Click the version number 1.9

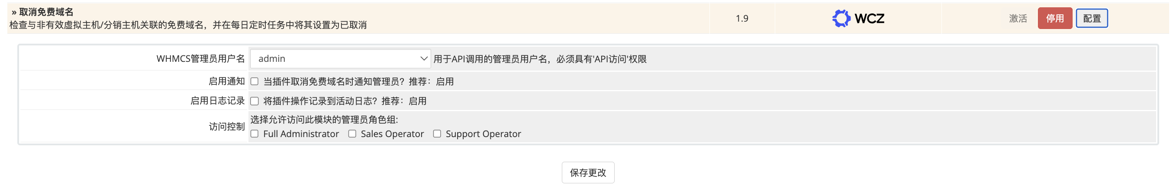pyautogui.click(x=742, y=19)
